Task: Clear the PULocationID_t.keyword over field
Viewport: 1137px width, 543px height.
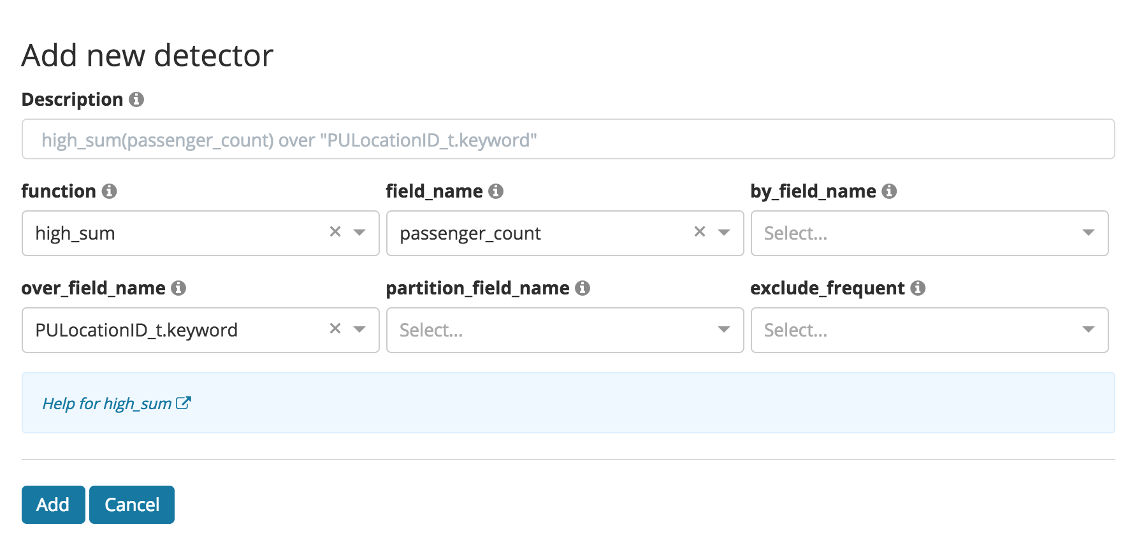Action: tap(336, 329)
